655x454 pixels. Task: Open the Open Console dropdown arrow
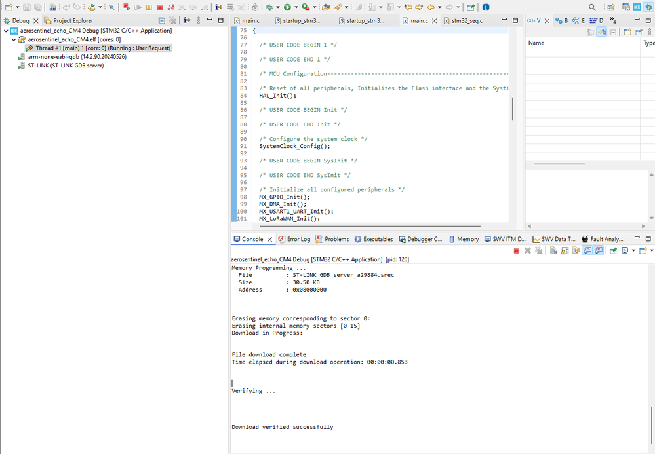click(652, 250)
